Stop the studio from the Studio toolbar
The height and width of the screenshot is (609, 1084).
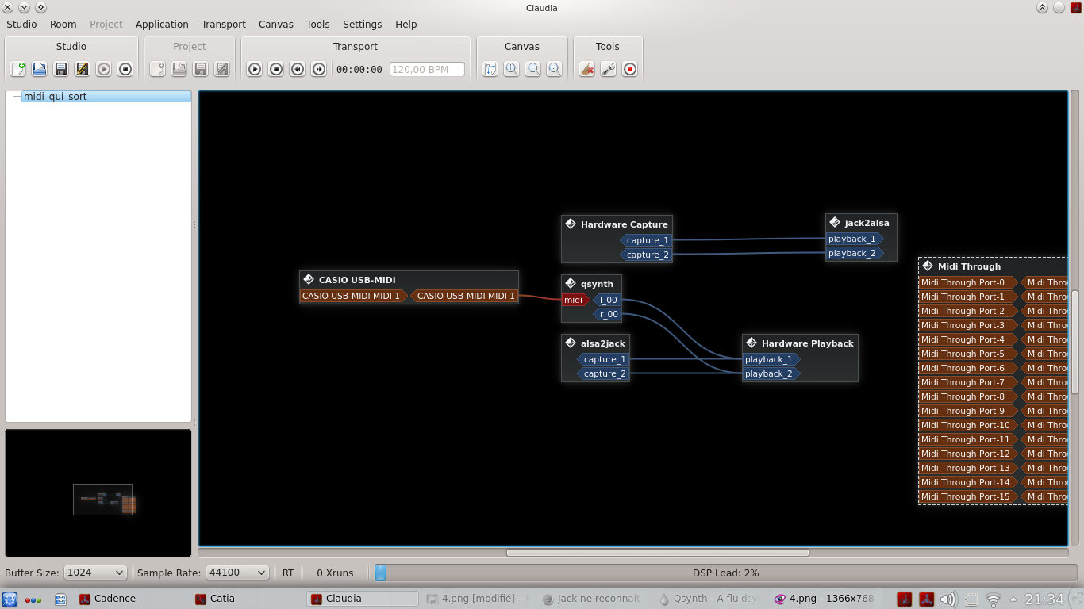point(125,69)
